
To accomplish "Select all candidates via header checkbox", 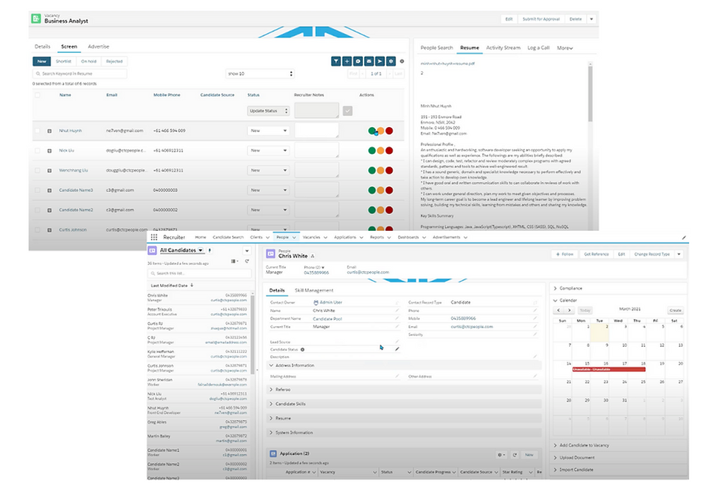I will pyautogui.click(x=37, y=95).
